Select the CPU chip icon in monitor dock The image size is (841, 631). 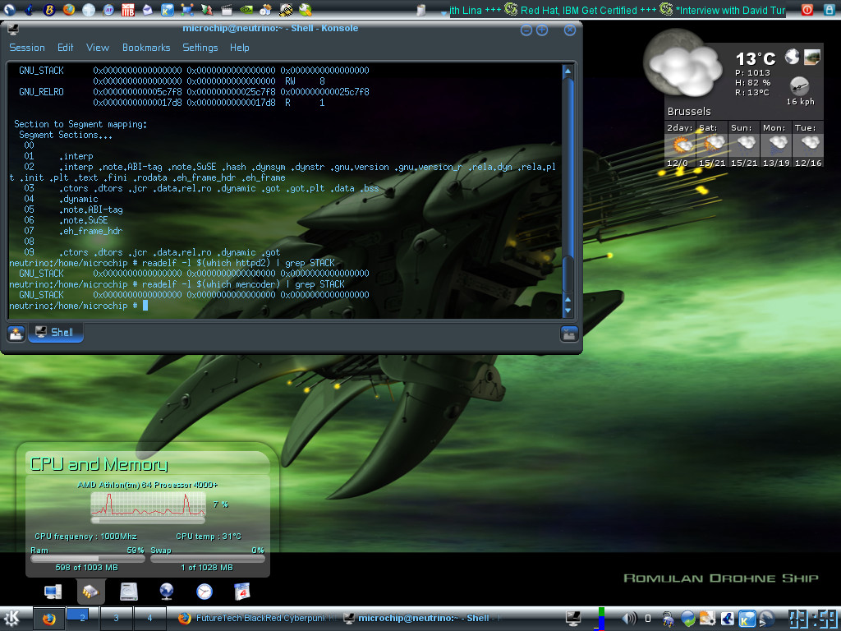tap(90, 592)
